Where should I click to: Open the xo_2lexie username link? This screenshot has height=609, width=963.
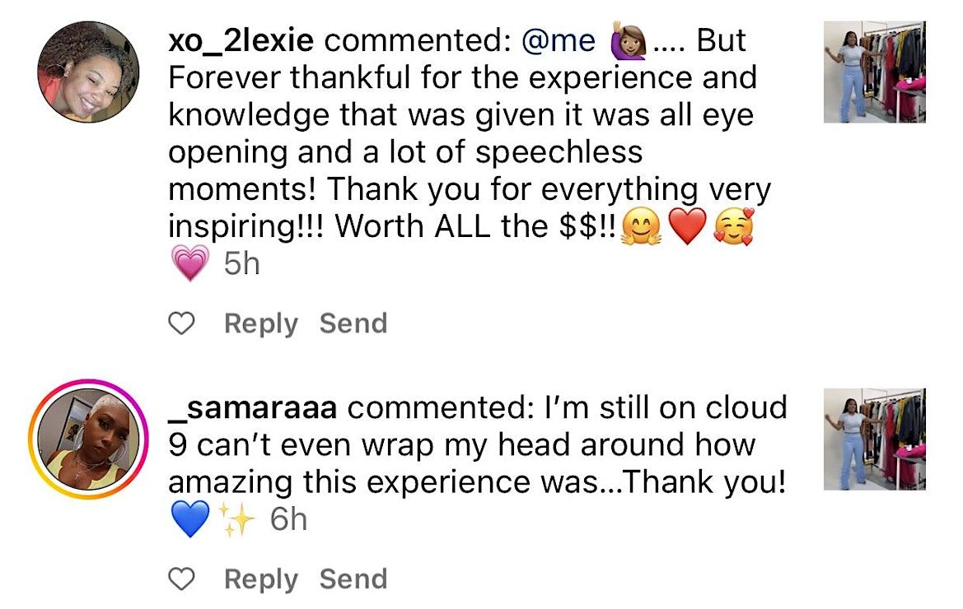(246, 41)
